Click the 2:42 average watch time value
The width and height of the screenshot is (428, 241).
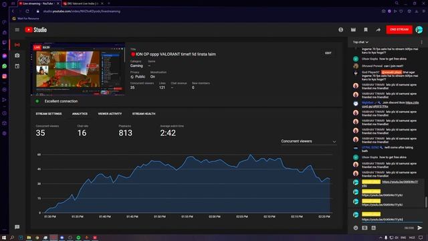click(x=168, y=133)
